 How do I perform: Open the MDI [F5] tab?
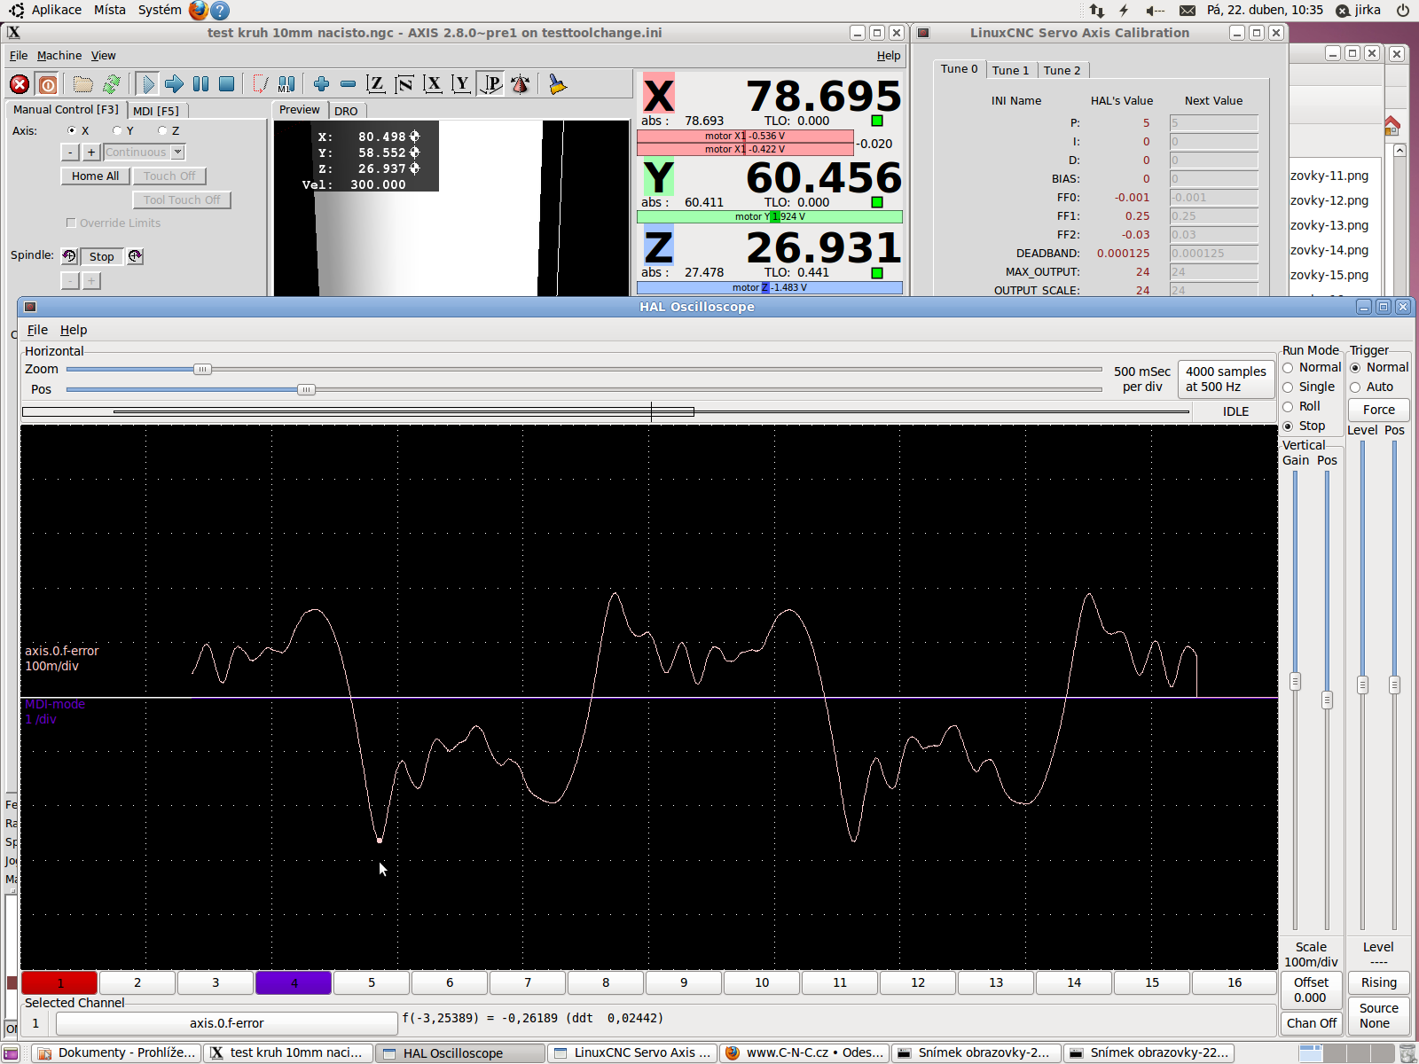pos(156,111)
